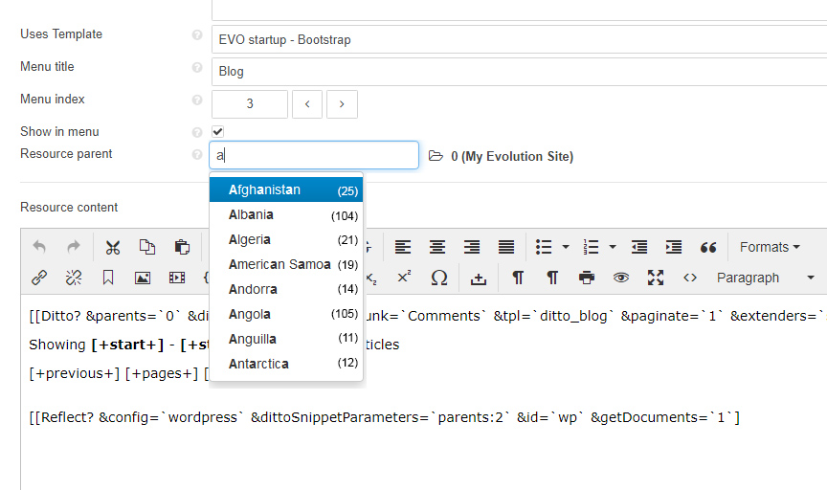Click the folder icon next to Resource parent

coord(436,156)
